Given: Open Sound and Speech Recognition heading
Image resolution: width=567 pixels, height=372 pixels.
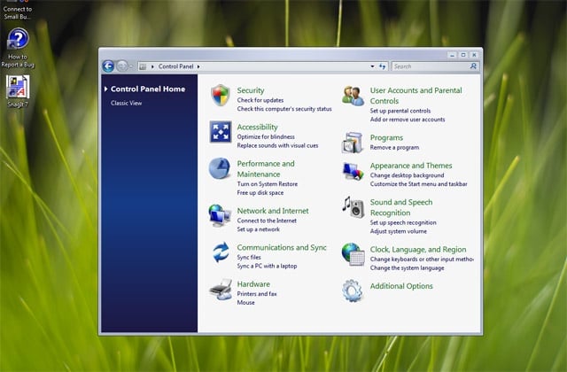Looking at the screenshot, I should [x=401, y=207].
